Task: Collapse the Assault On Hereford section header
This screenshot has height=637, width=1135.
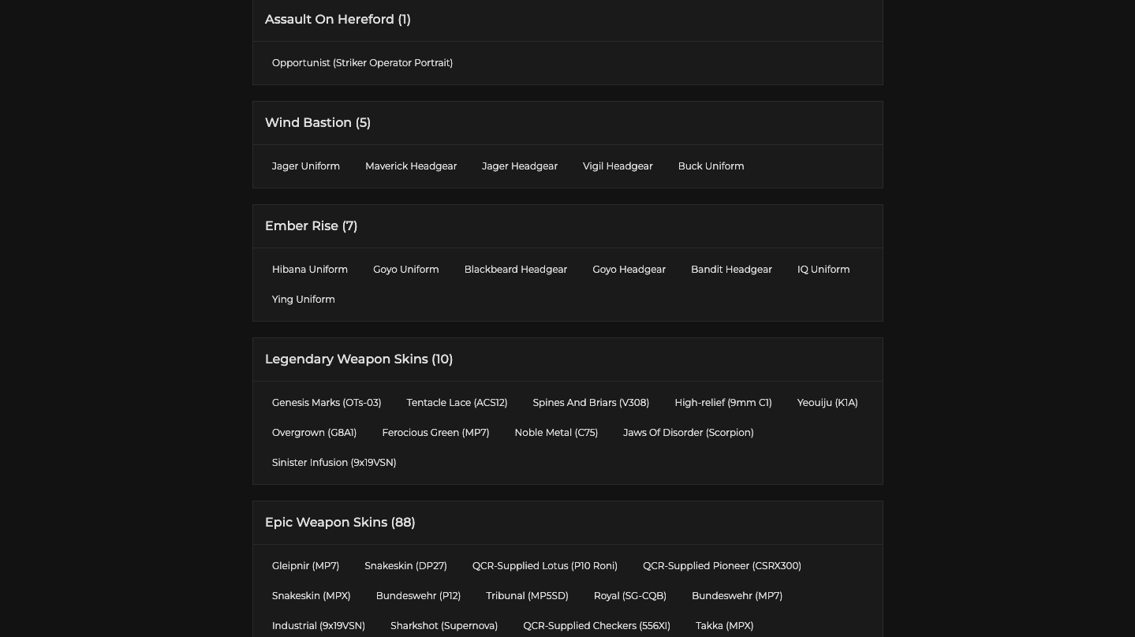Action: pos(338,20)
